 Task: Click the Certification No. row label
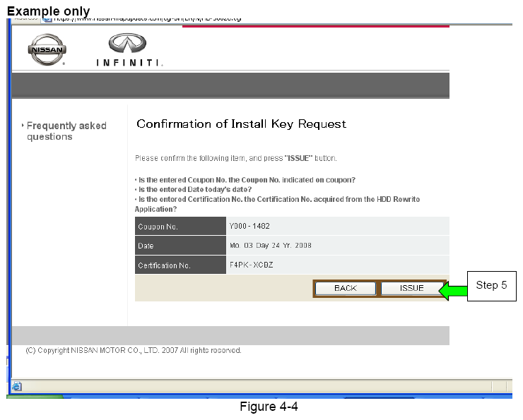pyautogui.click(x=163, y=266)
